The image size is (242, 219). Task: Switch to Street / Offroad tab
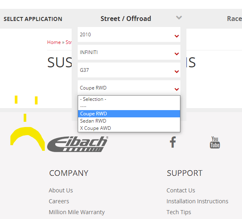(x=126, y=19)
